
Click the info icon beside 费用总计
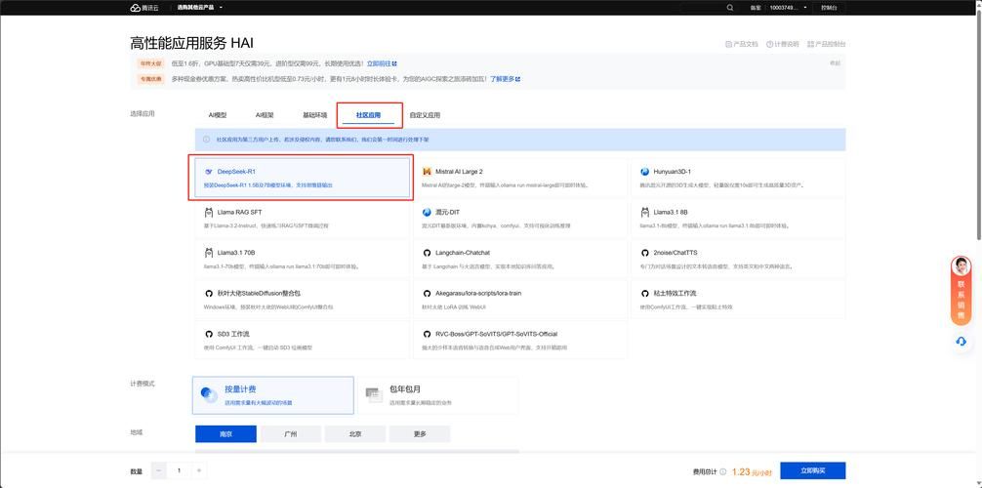click(723, 471)
